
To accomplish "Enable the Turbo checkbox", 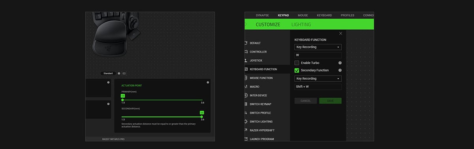I will 297,63.
